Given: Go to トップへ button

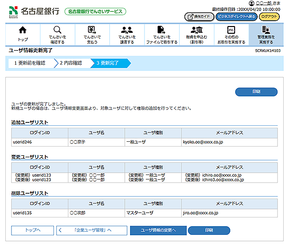Looking at the screenshot, I should tap(32, 230).
